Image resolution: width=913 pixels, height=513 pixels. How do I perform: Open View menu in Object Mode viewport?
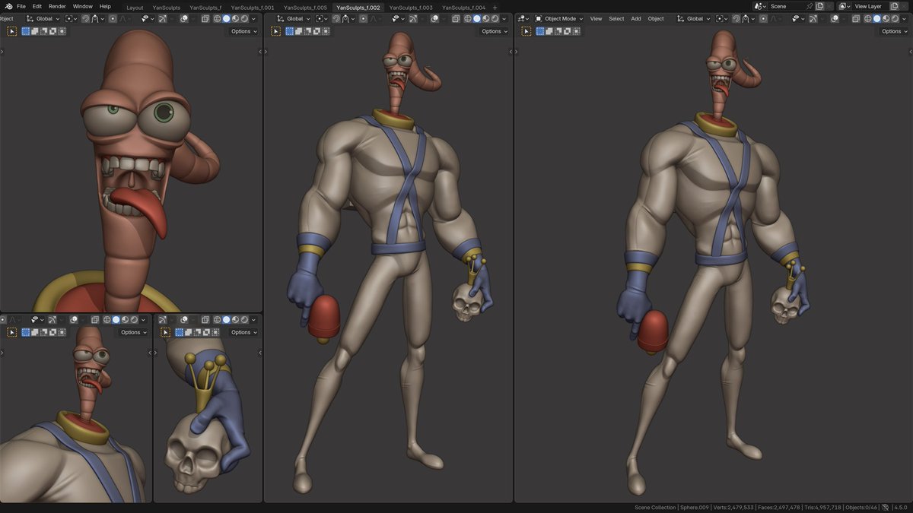(596, 18)
